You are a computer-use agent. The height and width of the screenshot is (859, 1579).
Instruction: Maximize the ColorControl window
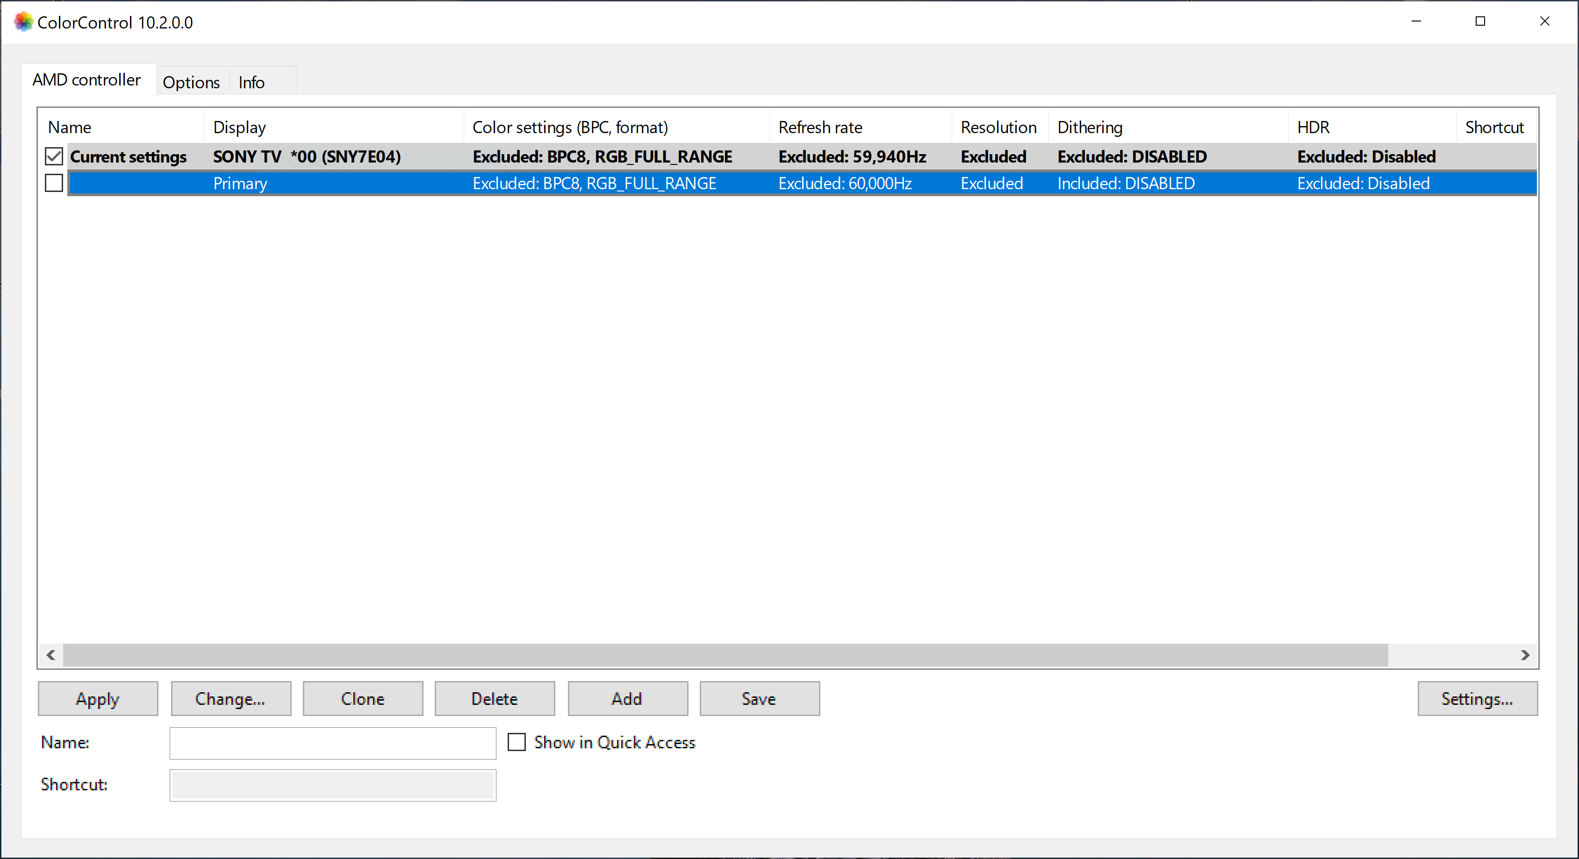(x=1480, y=21)
